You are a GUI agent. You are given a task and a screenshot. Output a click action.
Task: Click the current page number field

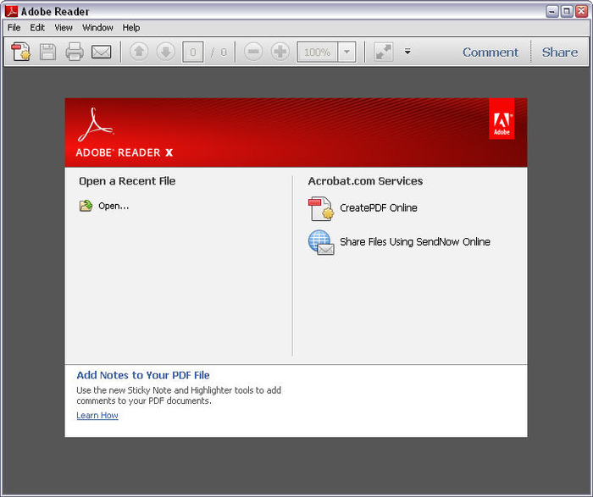pyautogui.click(x=193, y=52)
